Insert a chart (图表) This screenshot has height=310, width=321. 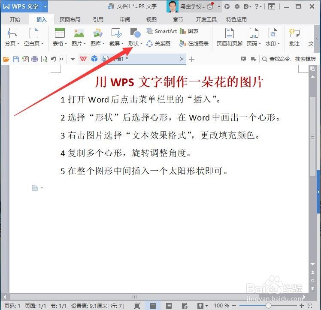pyautogui.click(x=189, y=31)
